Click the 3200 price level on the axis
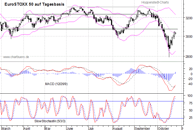Viewport: 193px width, 130px height. (189, 18)
